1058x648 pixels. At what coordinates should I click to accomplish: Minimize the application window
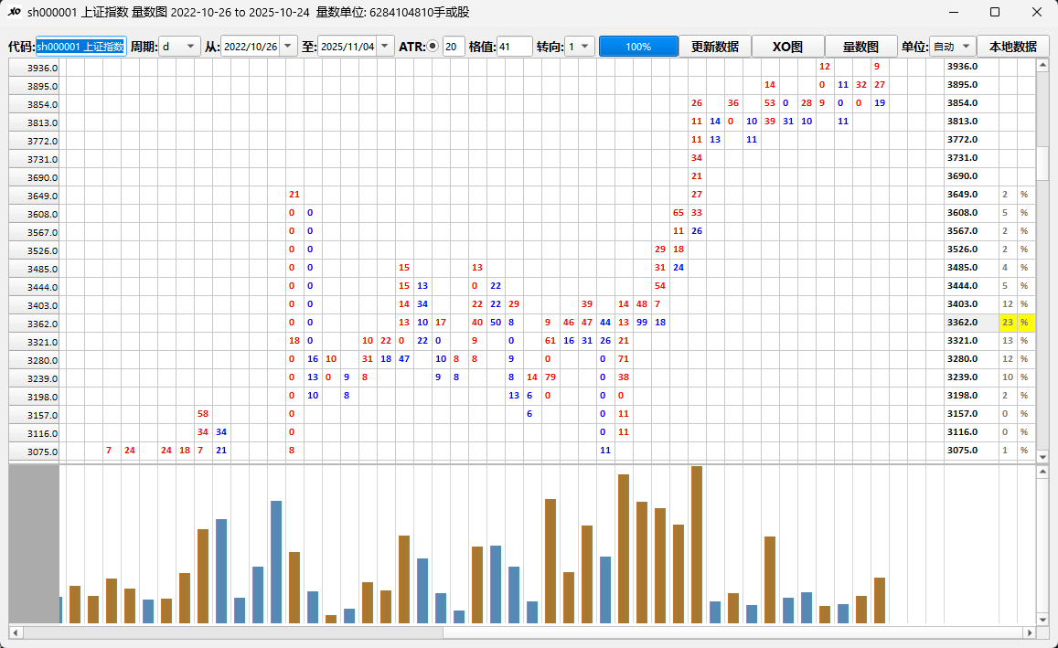pyautogui.click(x=954, y=13)
